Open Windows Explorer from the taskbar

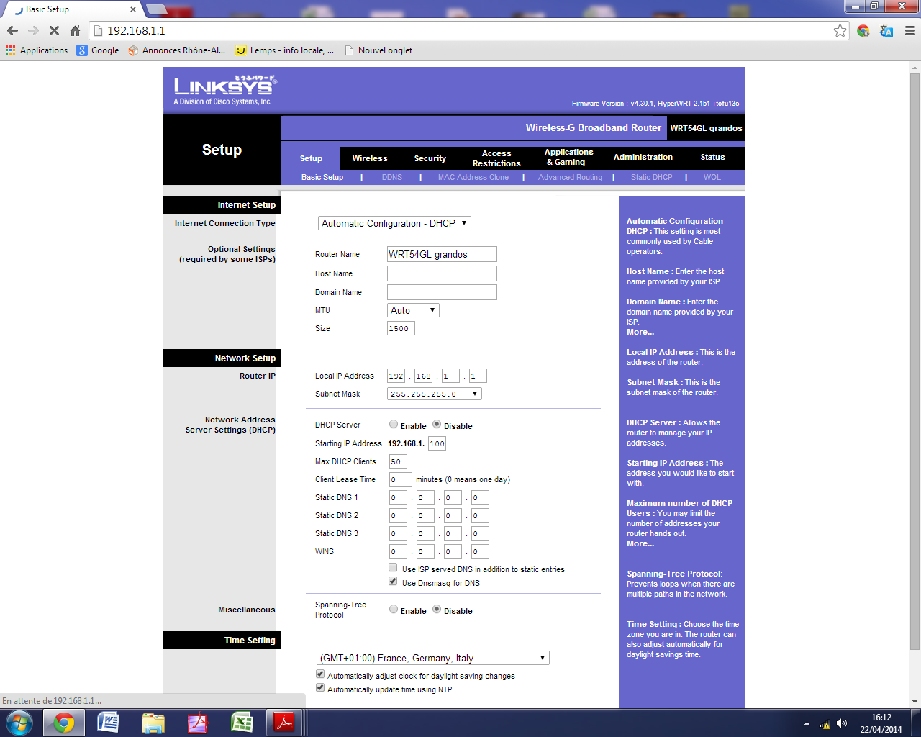[x=153, y=723]
